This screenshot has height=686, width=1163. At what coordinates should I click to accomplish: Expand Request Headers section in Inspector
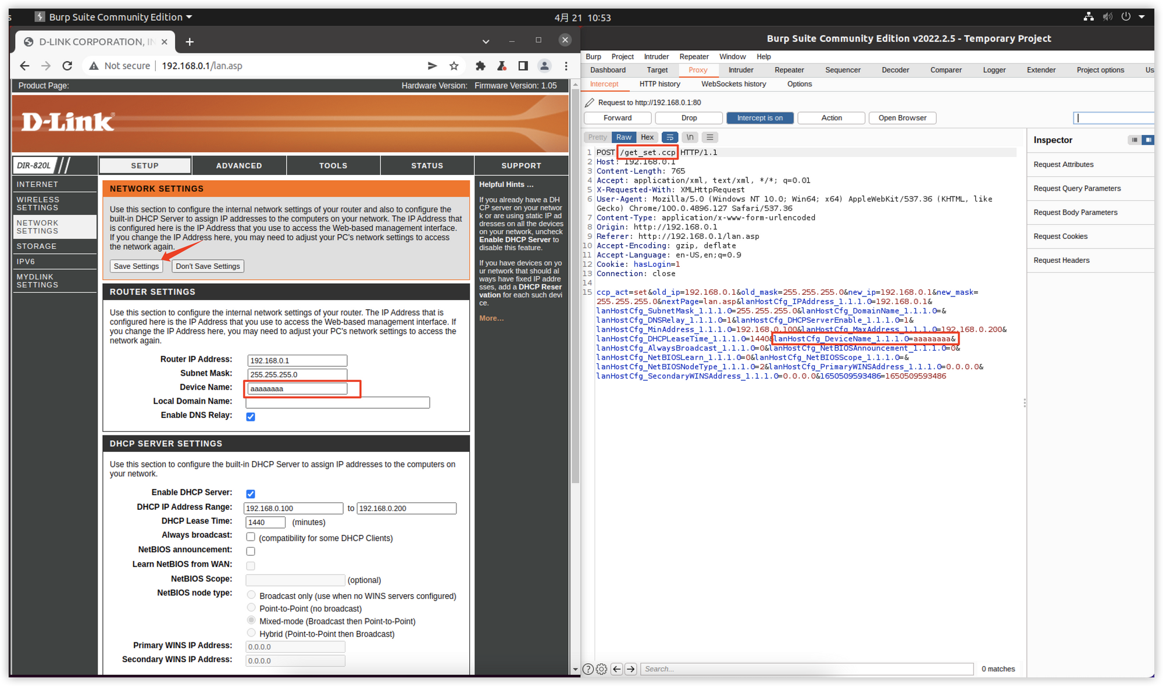click(x=1061, y=260)
